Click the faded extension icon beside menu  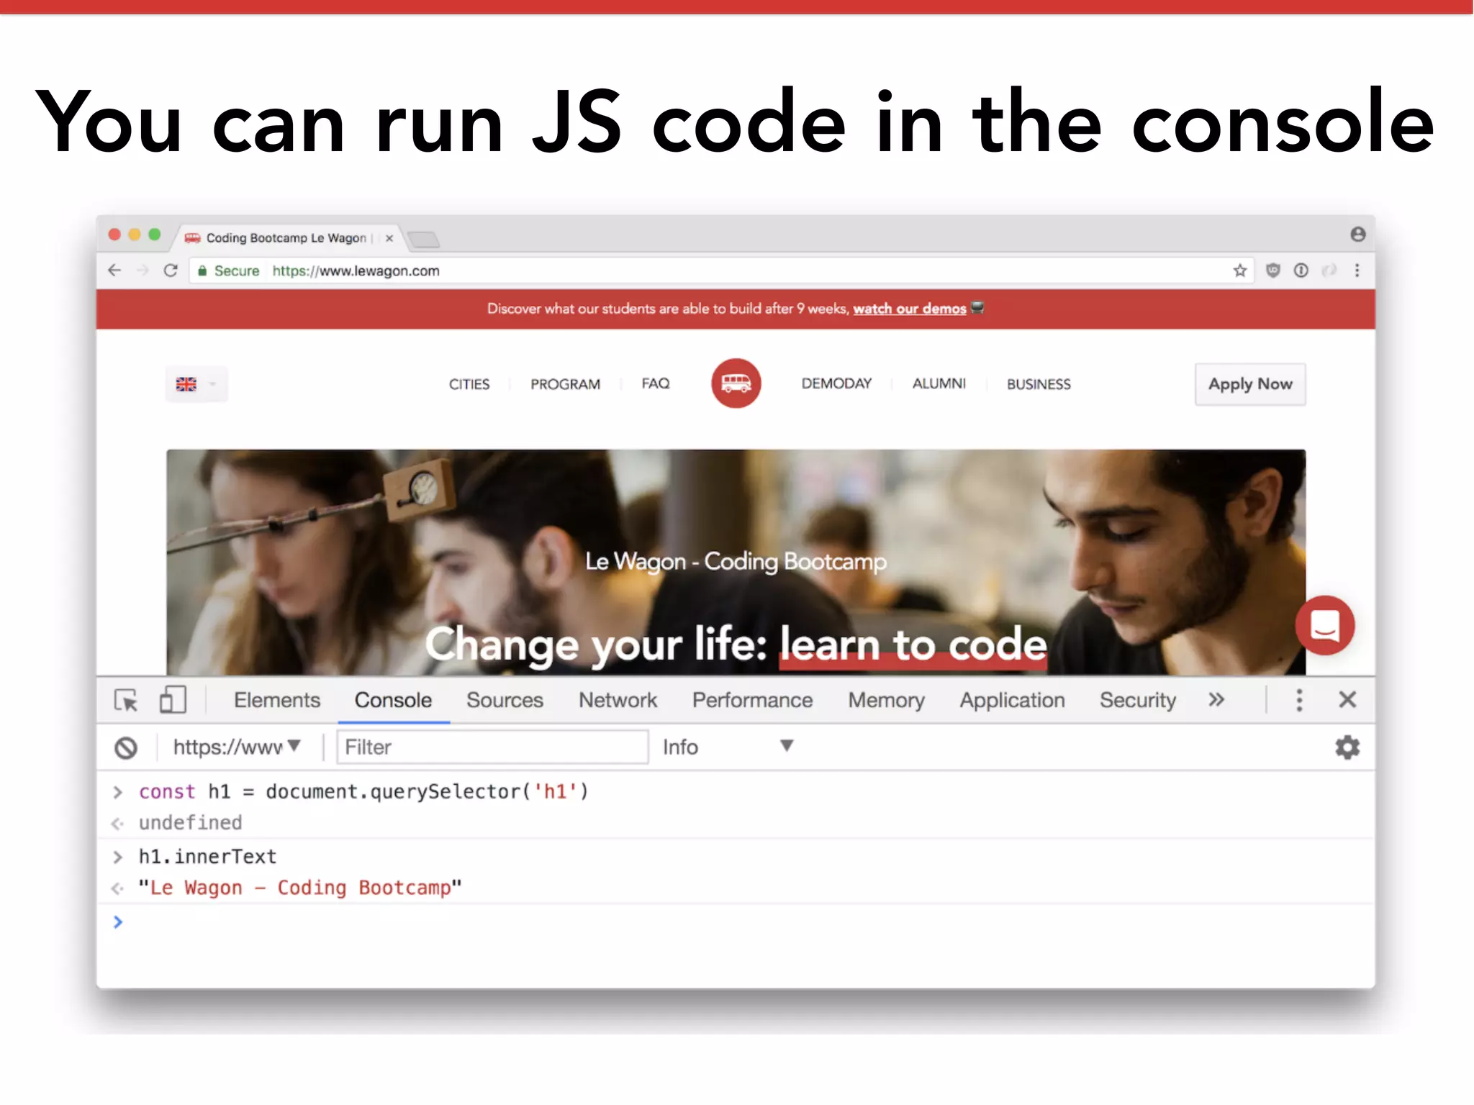pyautogui.click(x=1329, y=270)
